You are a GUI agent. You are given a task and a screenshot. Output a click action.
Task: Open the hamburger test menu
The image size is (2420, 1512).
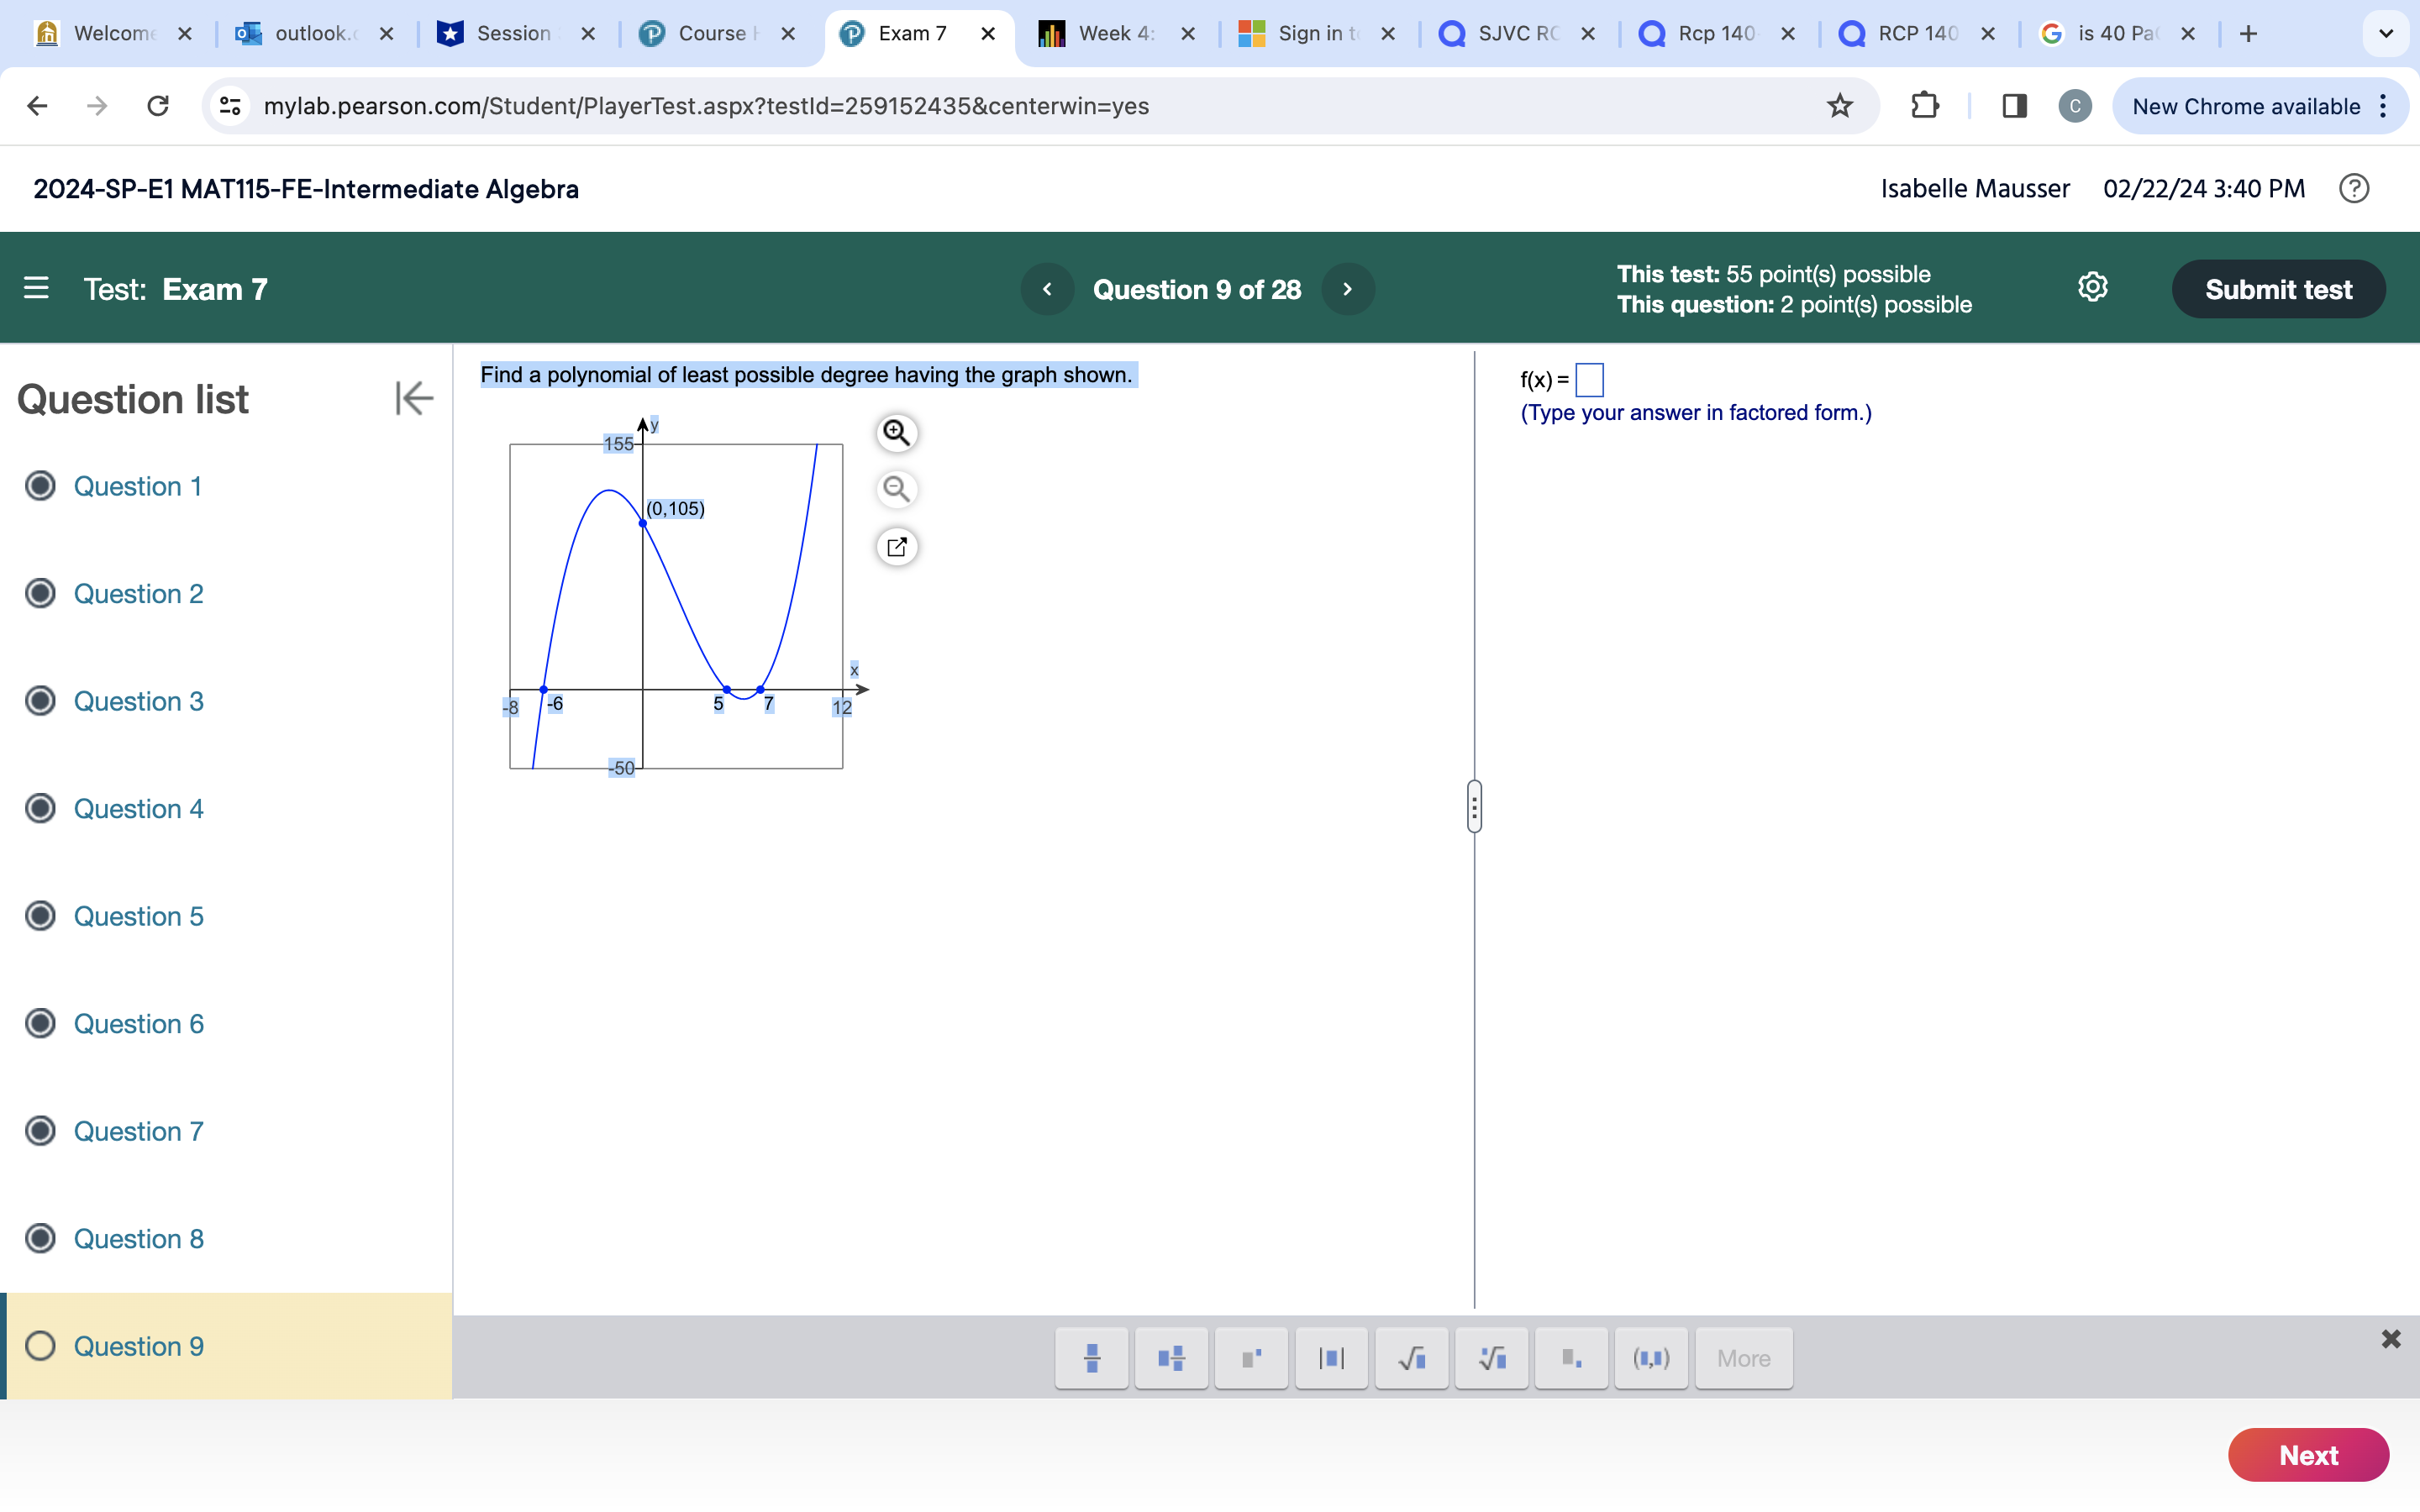point(36,289)
